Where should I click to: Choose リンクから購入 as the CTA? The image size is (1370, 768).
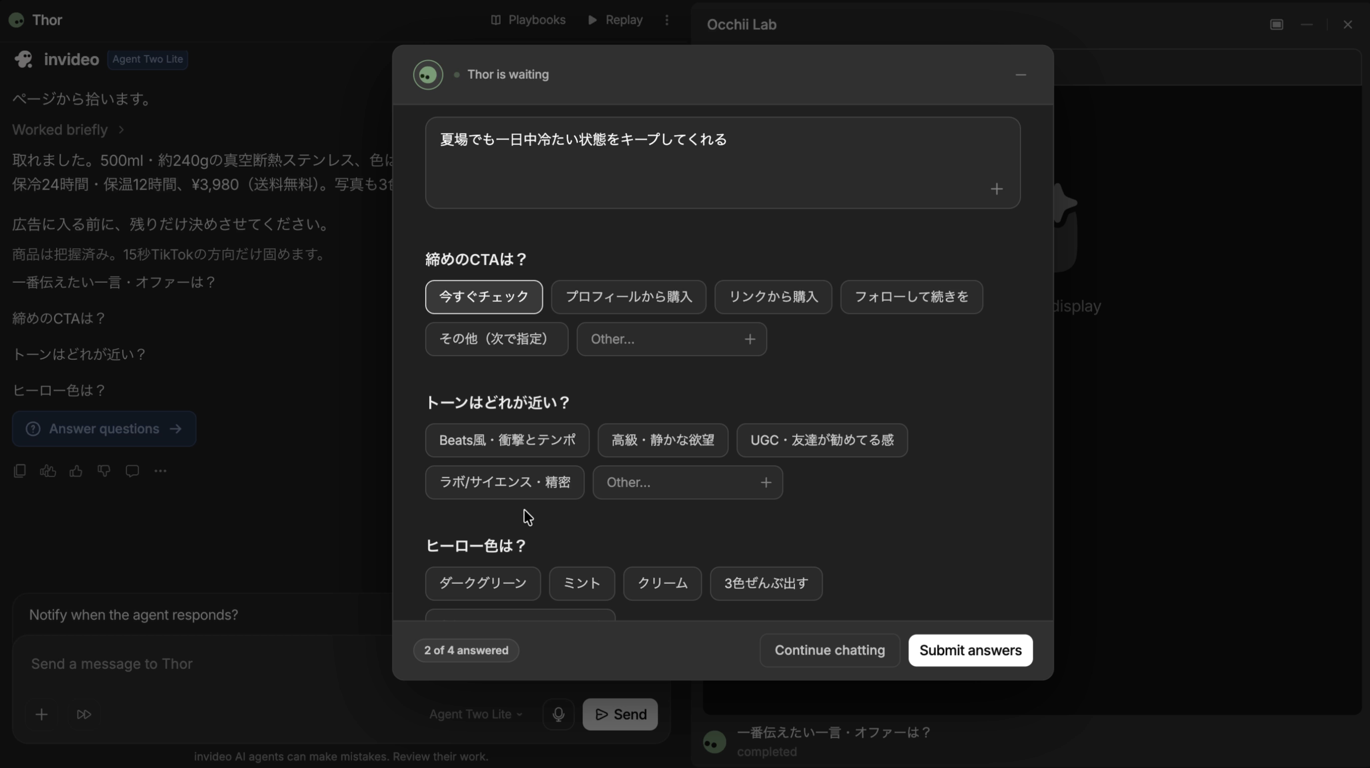tap(773, 297)
